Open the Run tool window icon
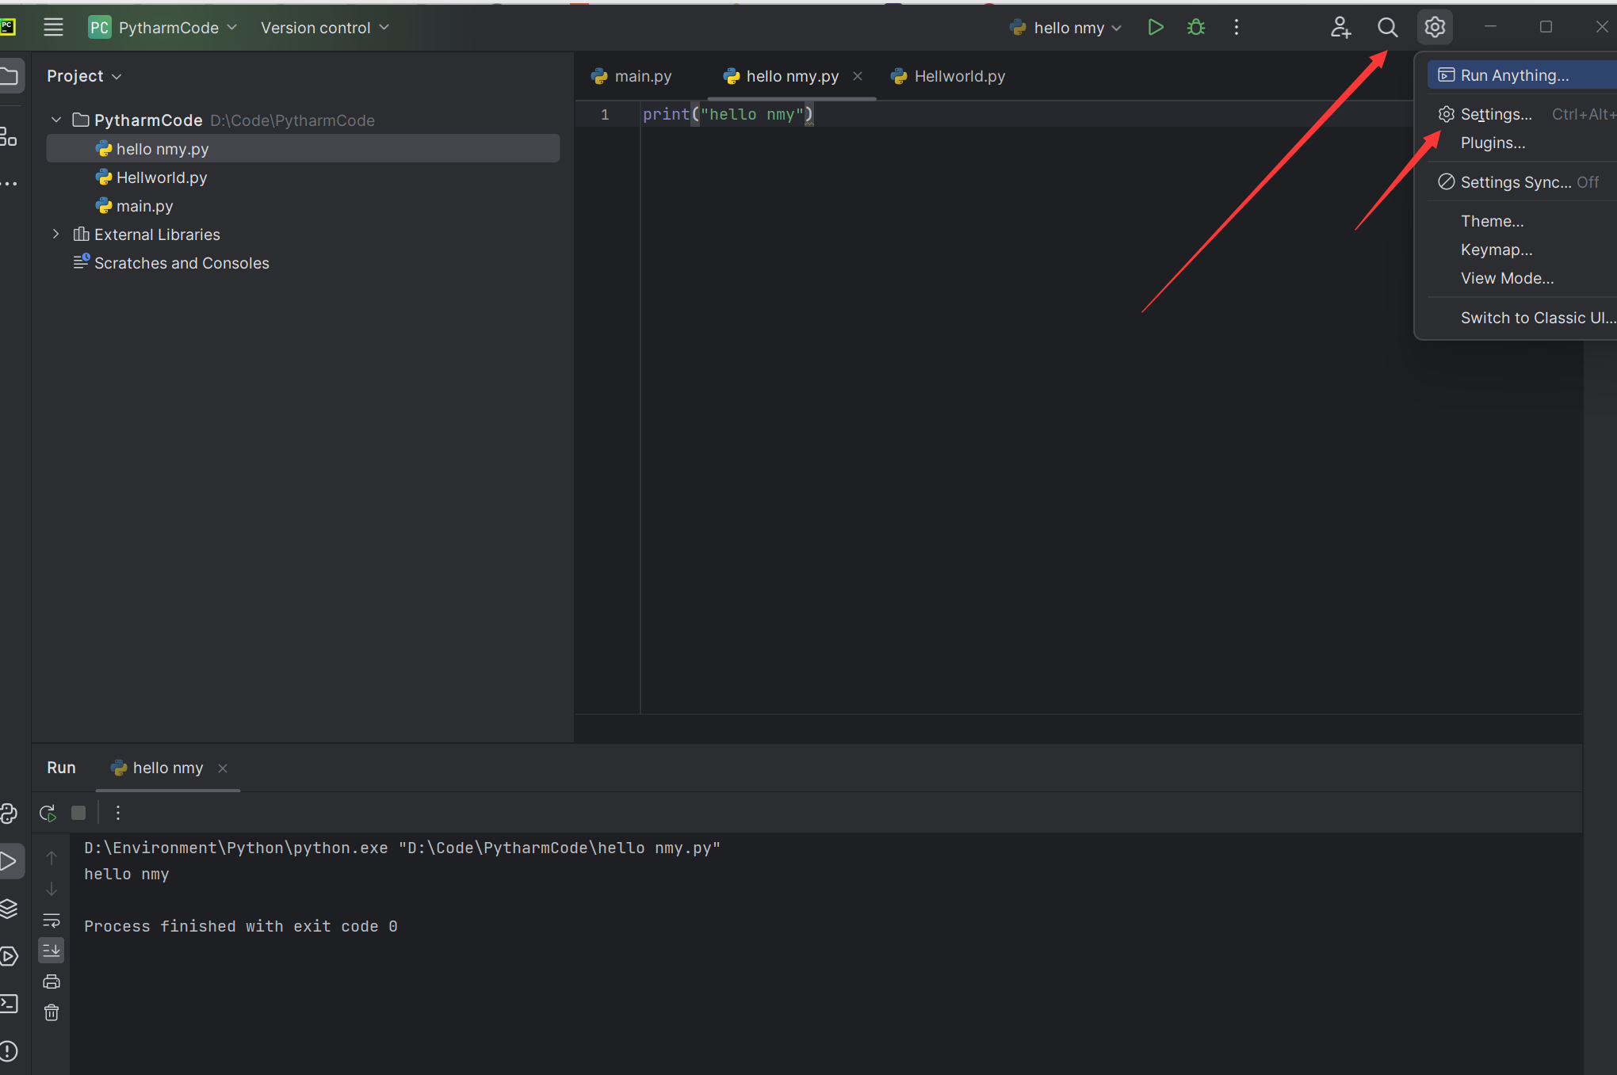 point(10,861)
